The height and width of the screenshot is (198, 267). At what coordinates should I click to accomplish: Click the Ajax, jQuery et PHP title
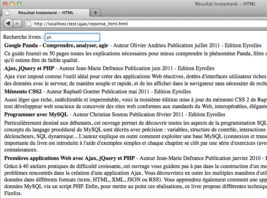coord(29,68)
